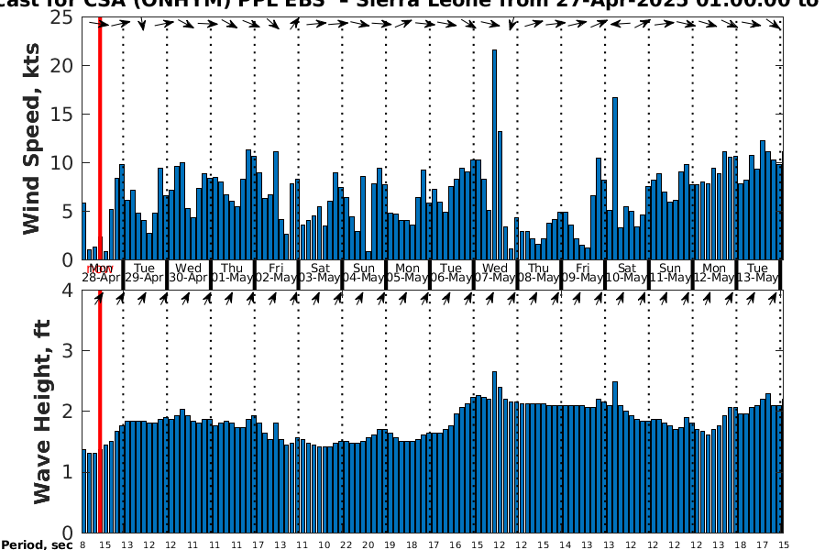
Task: Select the Thu 08-May date label
Action: coord(538,273)
